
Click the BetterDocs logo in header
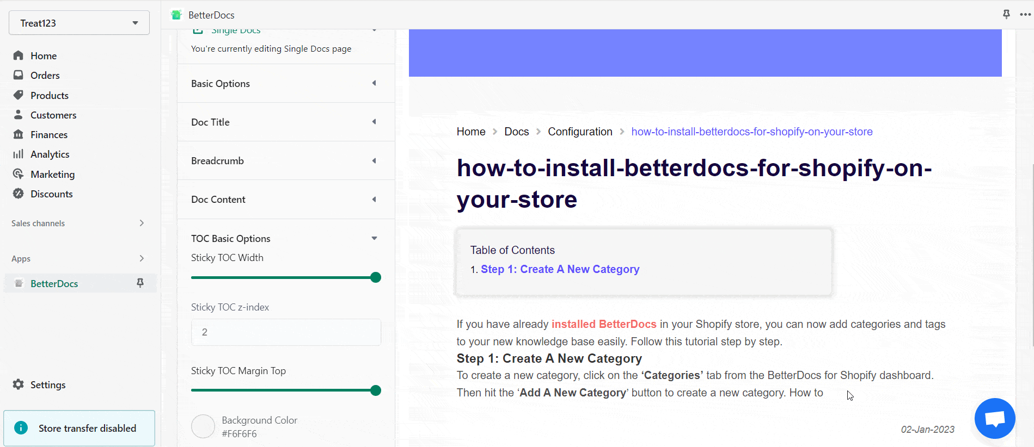[x=176, y=15]
